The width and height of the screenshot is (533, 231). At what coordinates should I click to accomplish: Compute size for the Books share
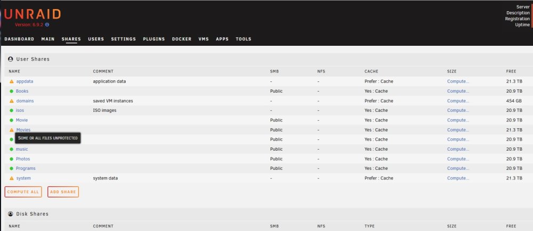click(x=458, y=91)
